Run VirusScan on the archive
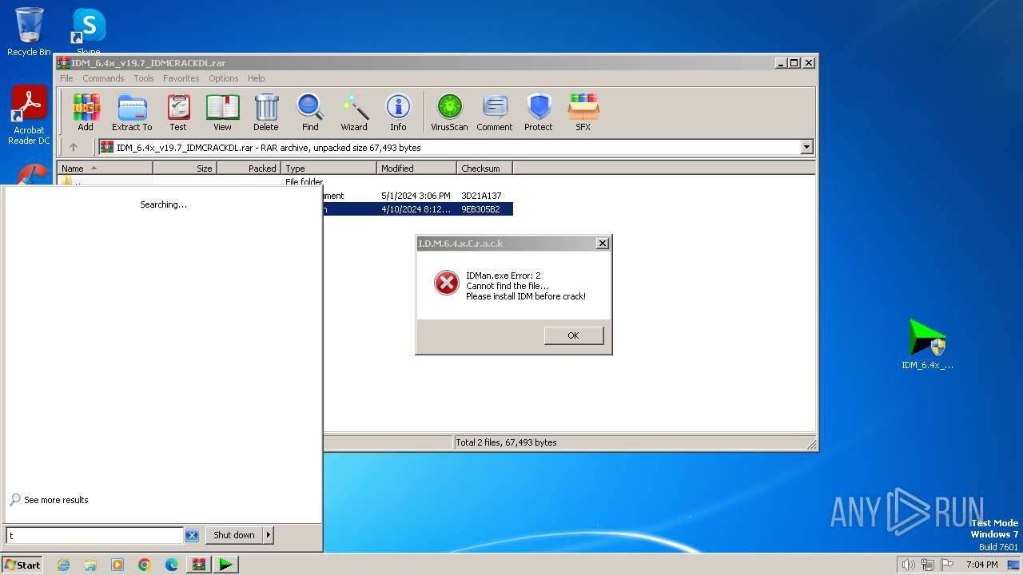The width and height of the screenshot is (1023, 575). (x=449, y=112)
